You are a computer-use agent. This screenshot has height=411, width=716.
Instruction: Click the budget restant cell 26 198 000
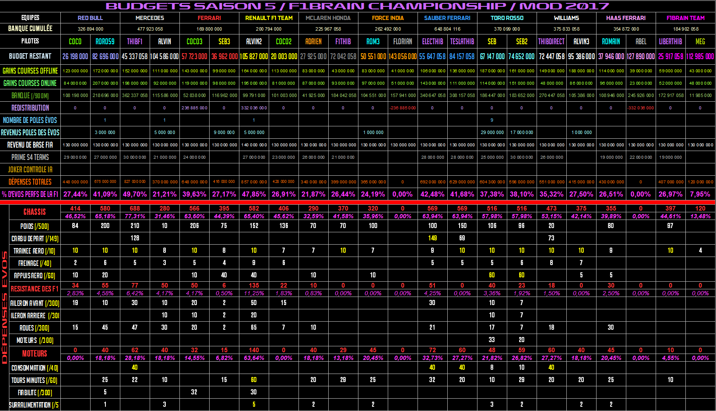click(75, 56)
